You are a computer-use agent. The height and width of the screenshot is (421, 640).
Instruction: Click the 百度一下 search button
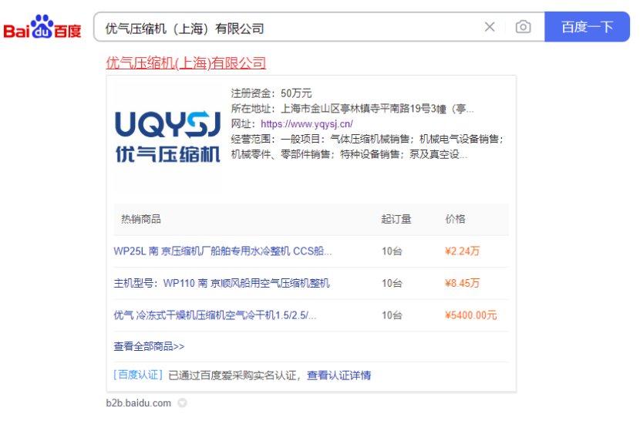tap(587, 27)
